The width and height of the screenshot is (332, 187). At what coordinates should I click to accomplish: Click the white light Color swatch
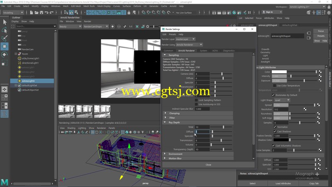279,72
